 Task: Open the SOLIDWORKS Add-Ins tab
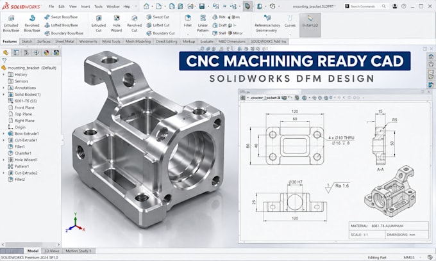(x=268, y=42)
